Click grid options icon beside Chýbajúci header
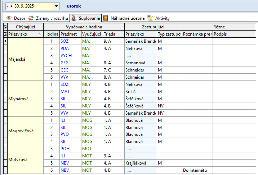This screenshot has width=258, height=175. 5,27
